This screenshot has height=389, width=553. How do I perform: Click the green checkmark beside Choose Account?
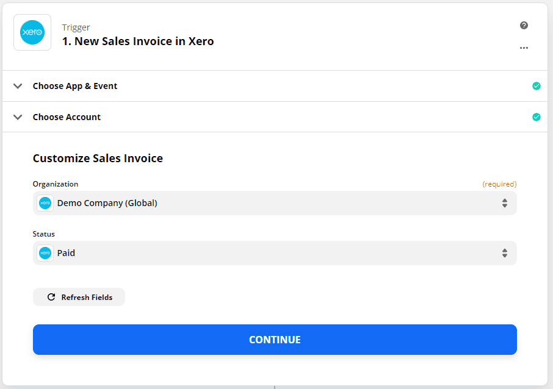click(x=536, y=117)
